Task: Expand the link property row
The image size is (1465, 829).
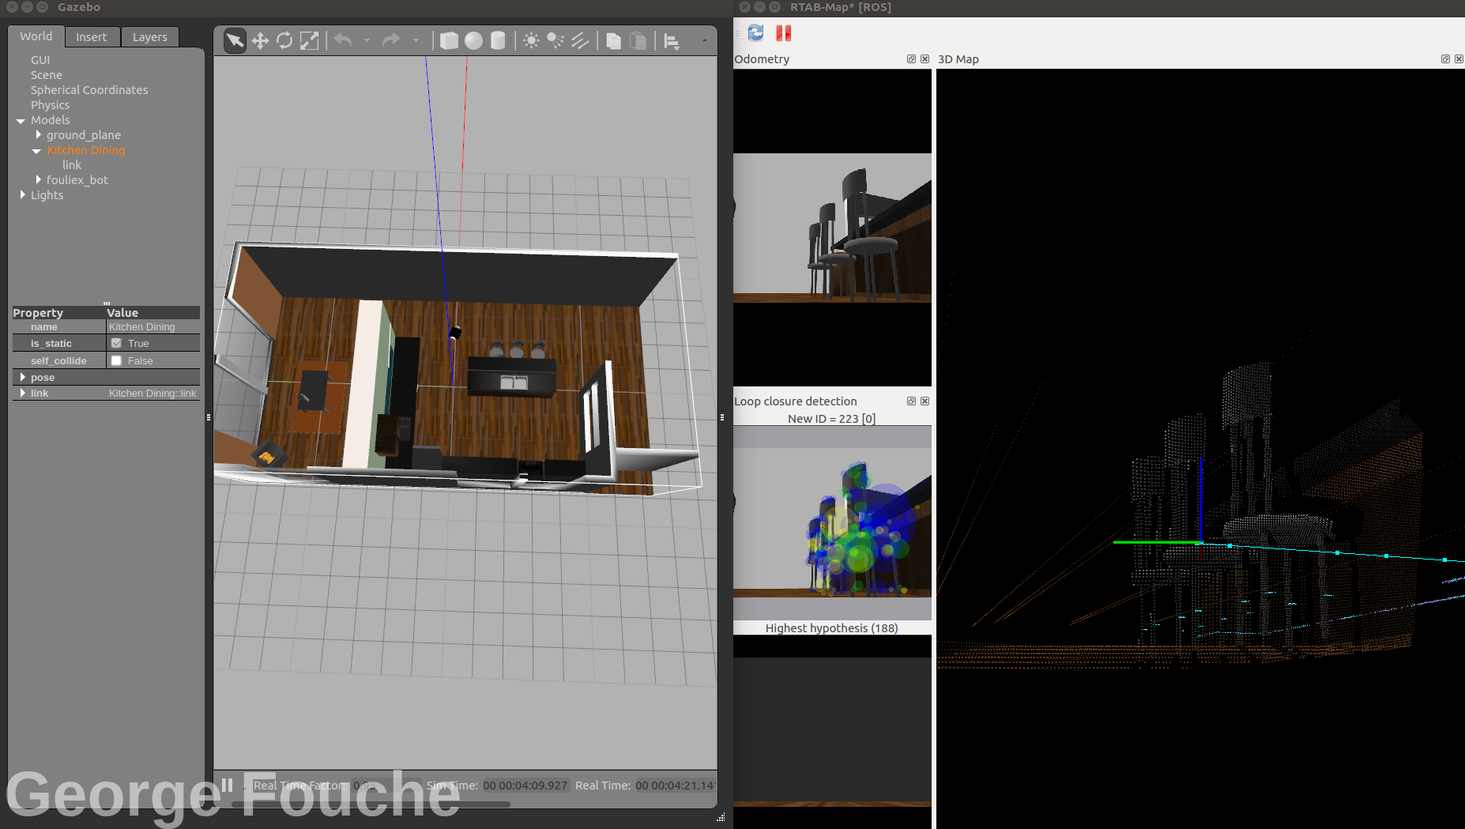Action: click(22, 393)
